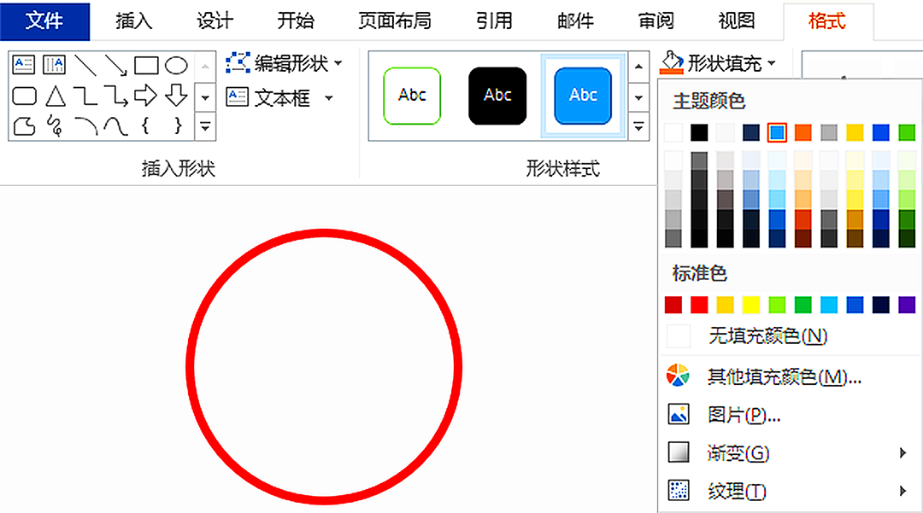Image resolution: width=923 pixels, height=513 pixels.
Task: Switch to the 审阅 (Review) tab
Action: [656, 21]
